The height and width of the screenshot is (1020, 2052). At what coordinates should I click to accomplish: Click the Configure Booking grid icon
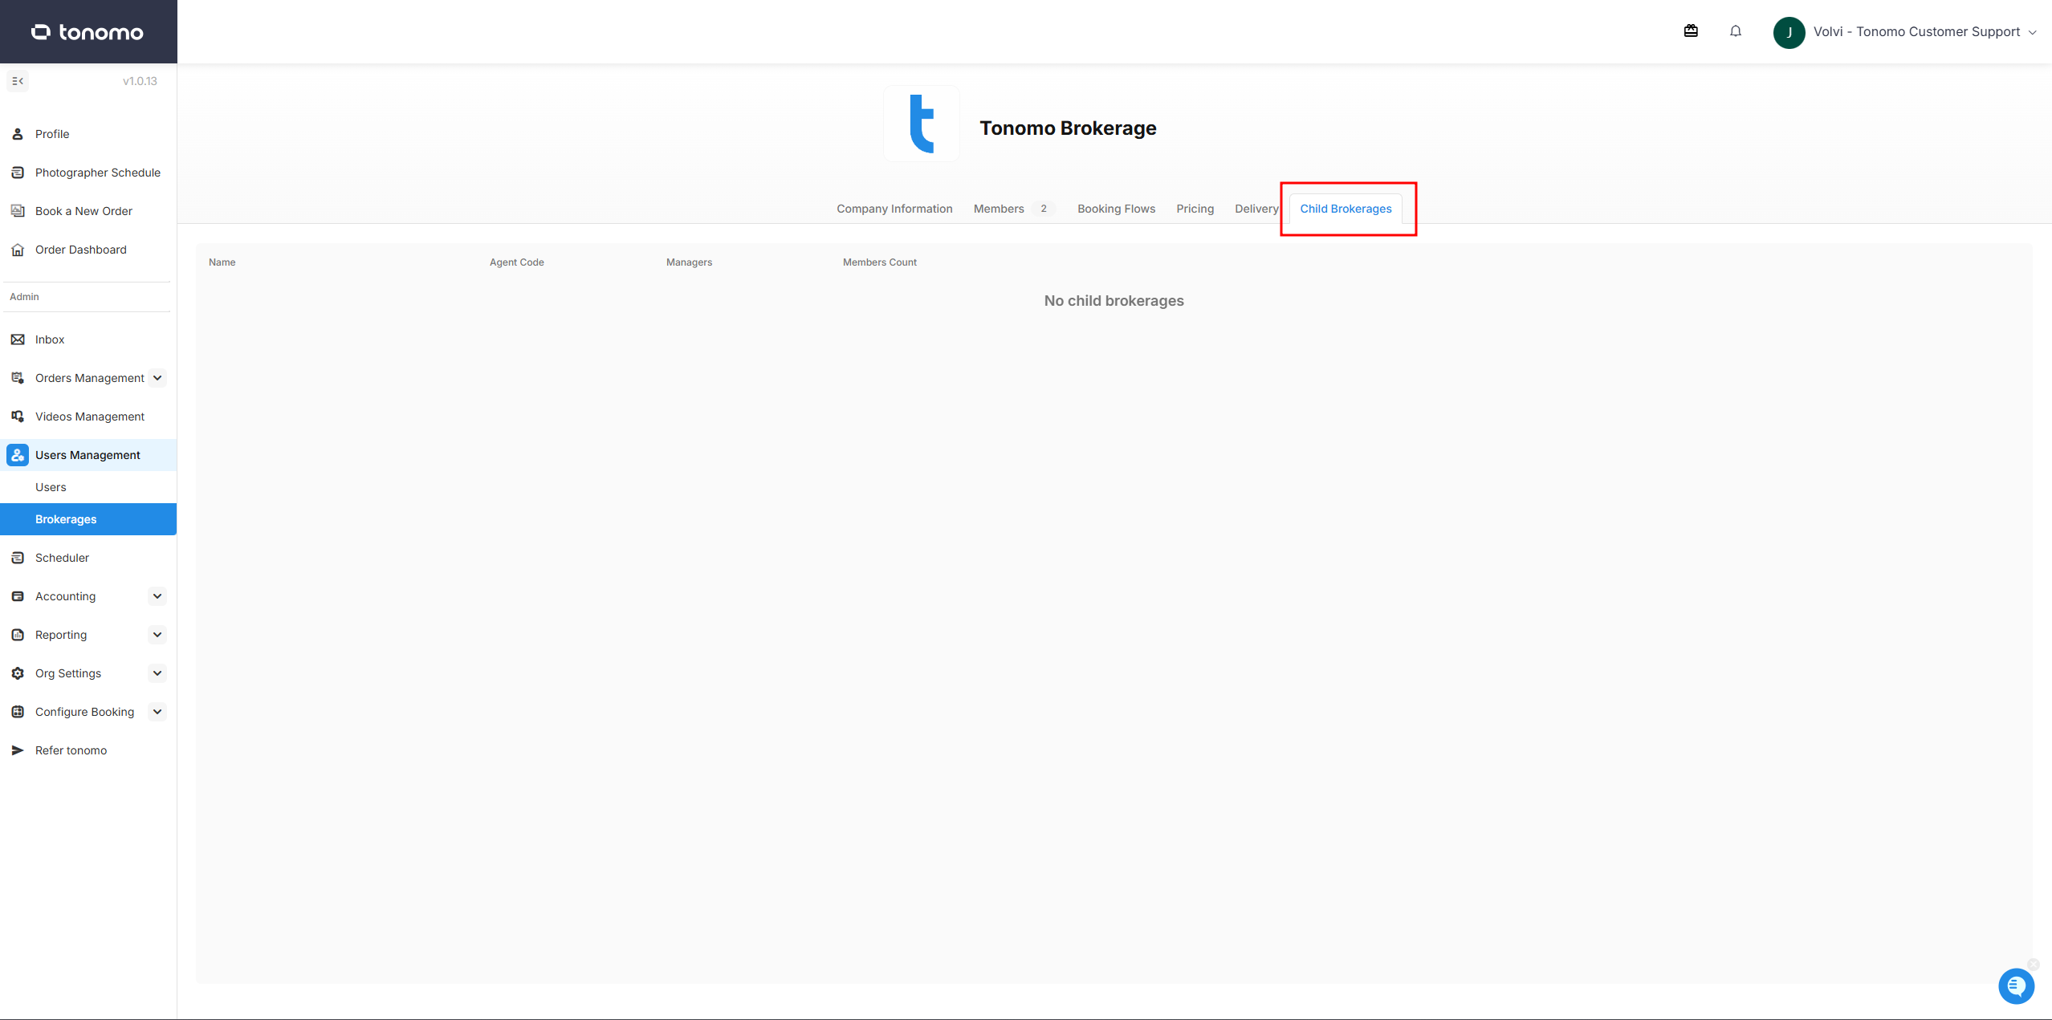pos(18,712)
